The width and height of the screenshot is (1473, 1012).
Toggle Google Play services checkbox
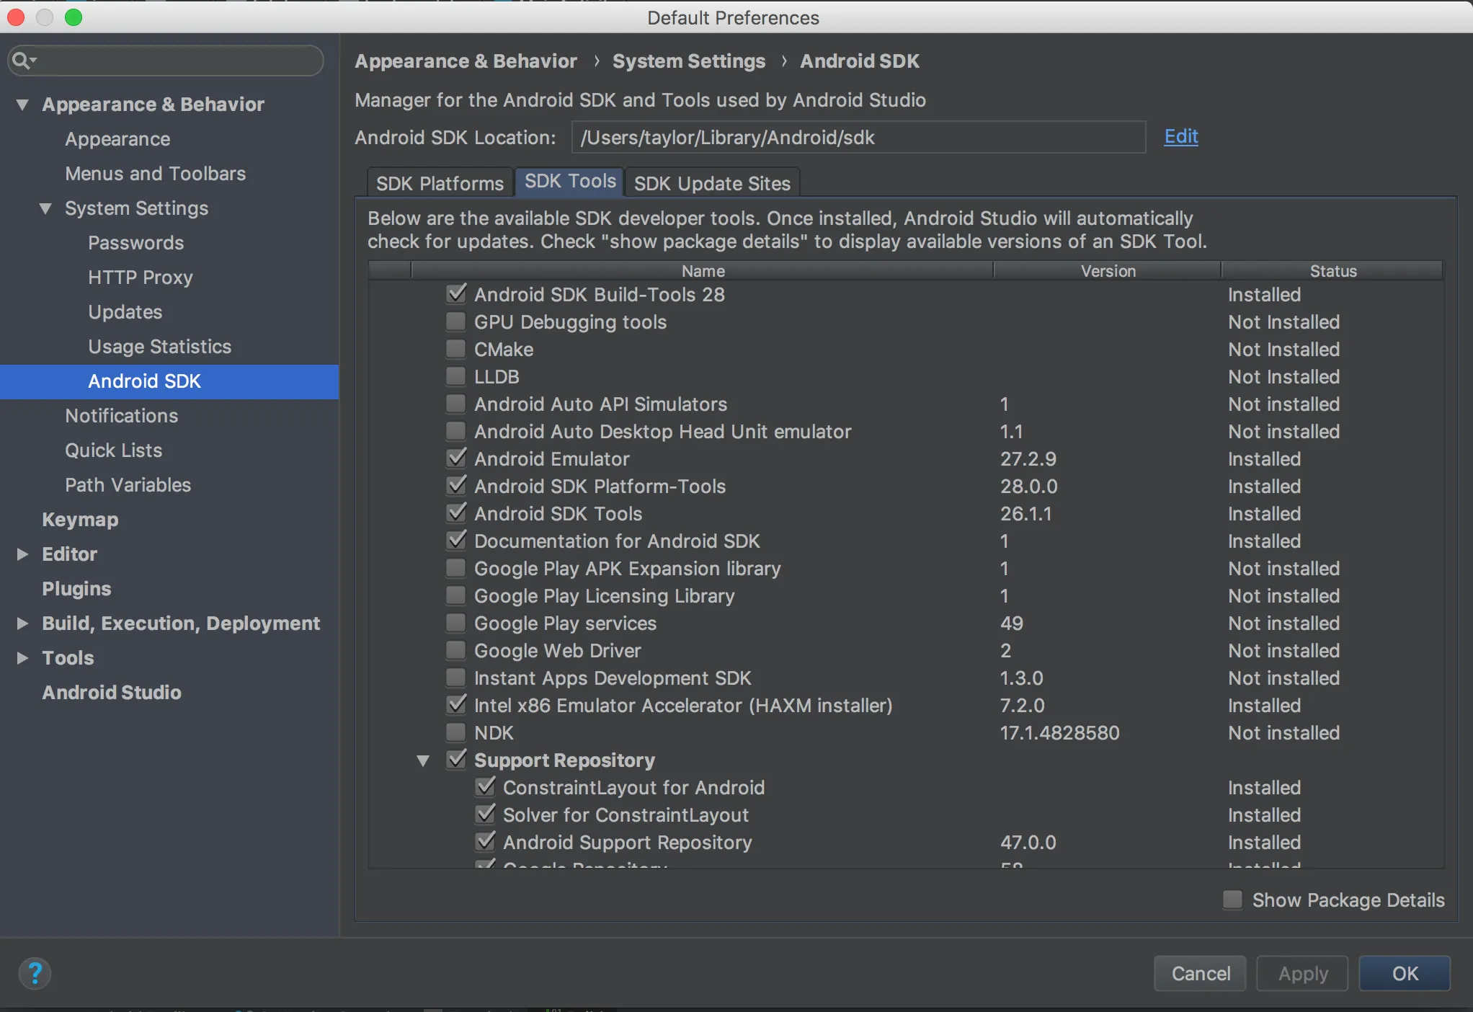455,623
